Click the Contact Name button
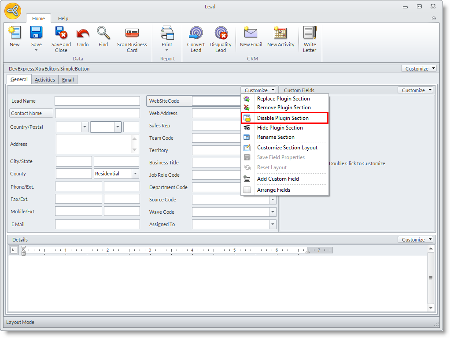Screen dimensions: 450x338 31,113
